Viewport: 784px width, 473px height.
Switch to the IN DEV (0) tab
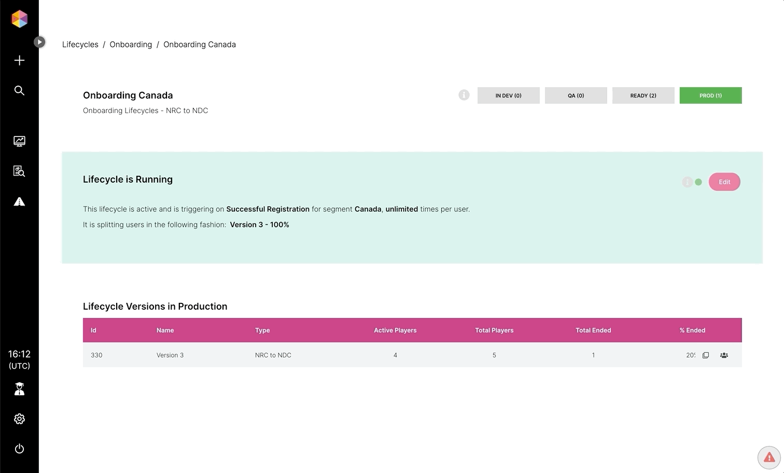pos(508,95)
